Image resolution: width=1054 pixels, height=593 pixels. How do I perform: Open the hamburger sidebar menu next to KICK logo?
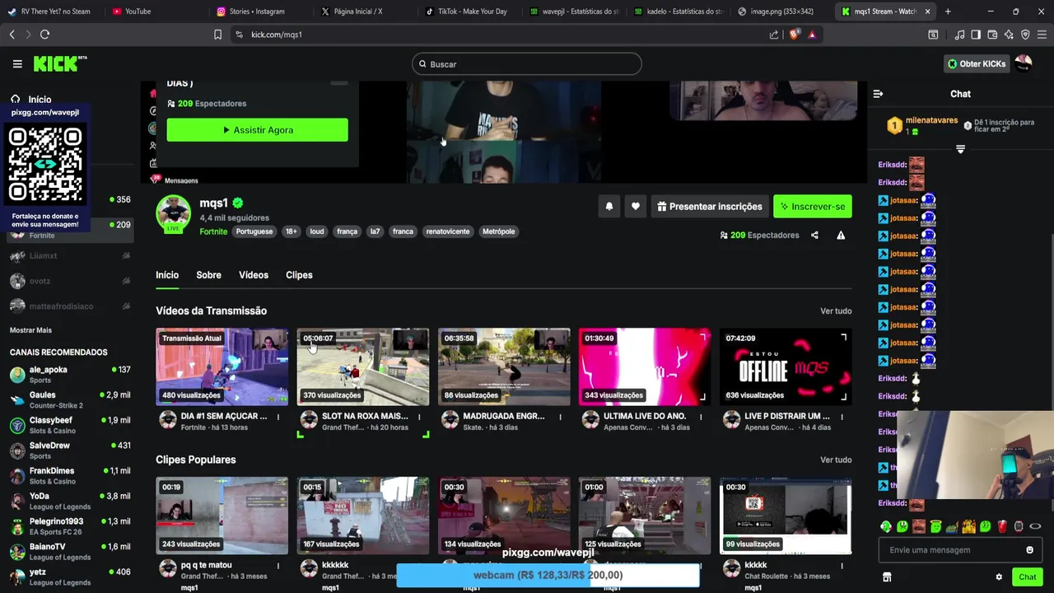pyautogui.click(x=17, y=63)
